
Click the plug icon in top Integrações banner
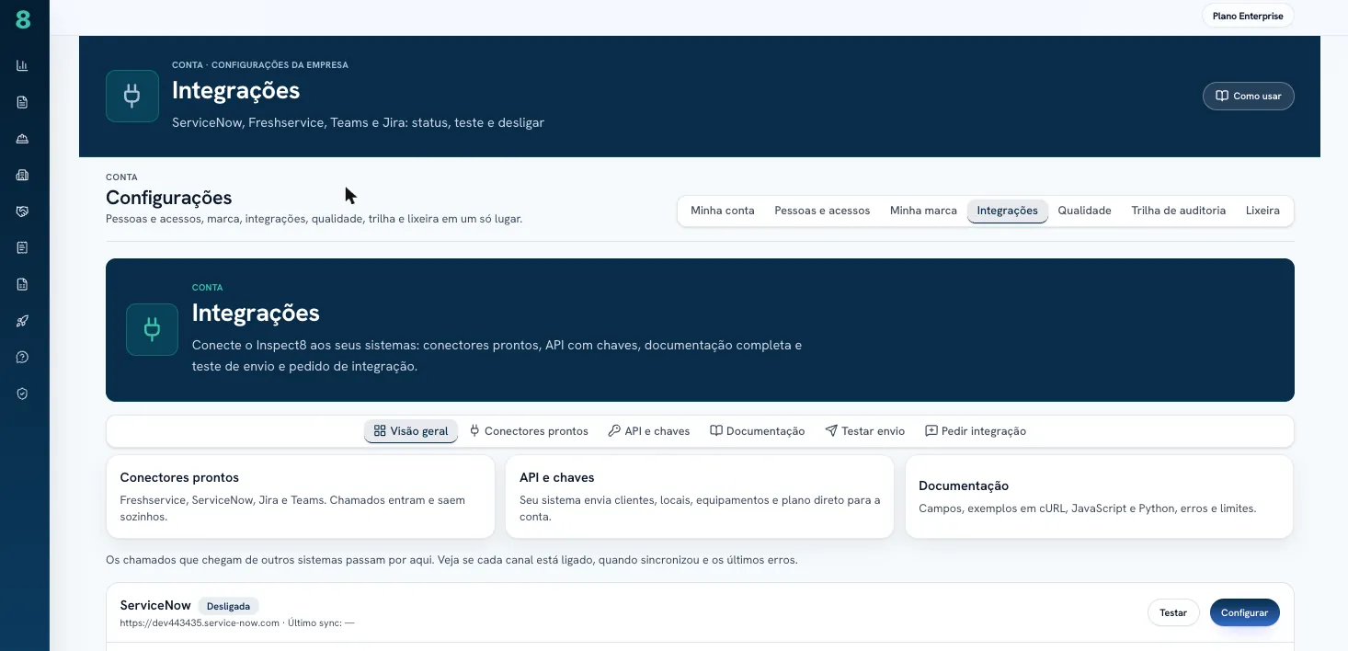(x=132, y=96)
